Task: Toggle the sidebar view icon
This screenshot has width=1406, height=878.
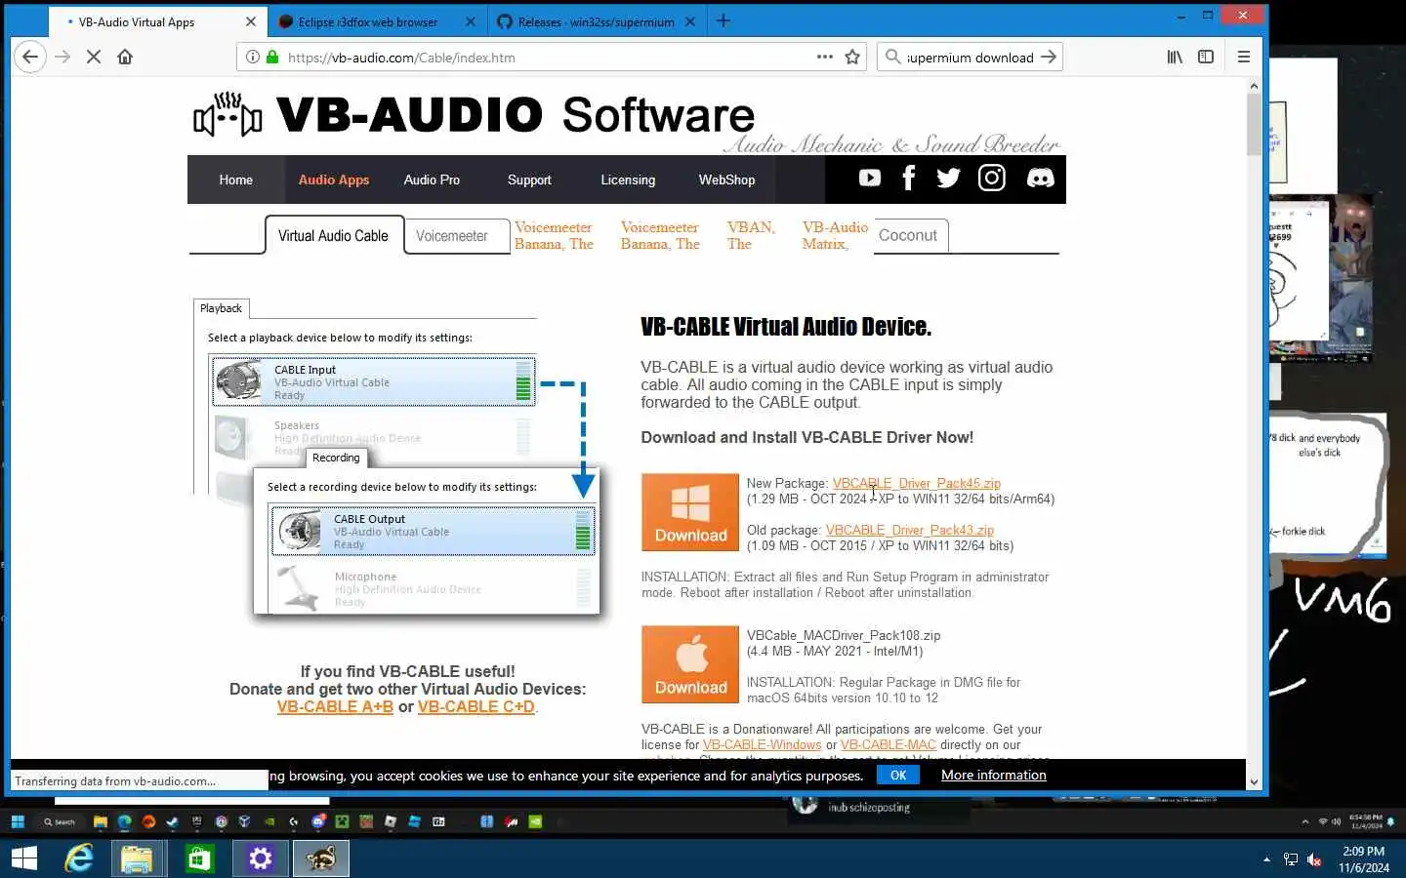Action: tap(1206, 57)
